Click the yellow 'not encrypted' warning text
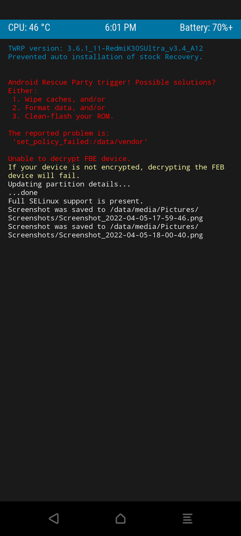 click(x=116, y=171)
